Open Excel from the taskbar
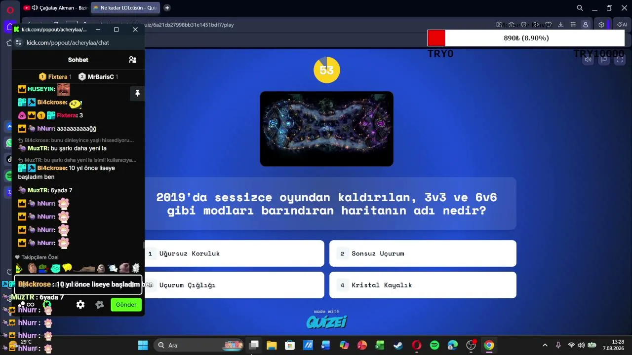The width and height of the screenshot is (632, 355). pyautogui.click(x=380, y=345)
